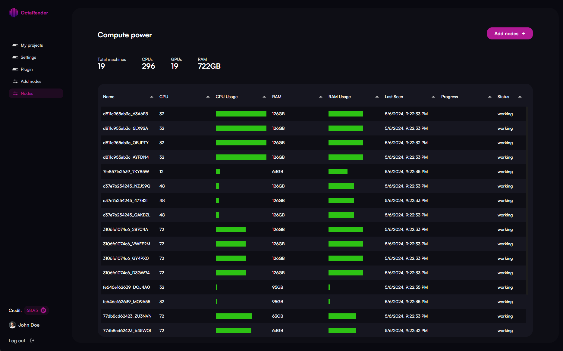Sort by Status column arrow
563x351 pixels.
[520, 97]
